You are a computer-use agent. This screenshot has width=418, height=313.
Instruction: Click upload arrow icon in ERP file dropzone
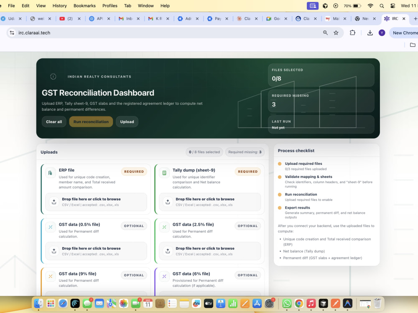(54, 202)
